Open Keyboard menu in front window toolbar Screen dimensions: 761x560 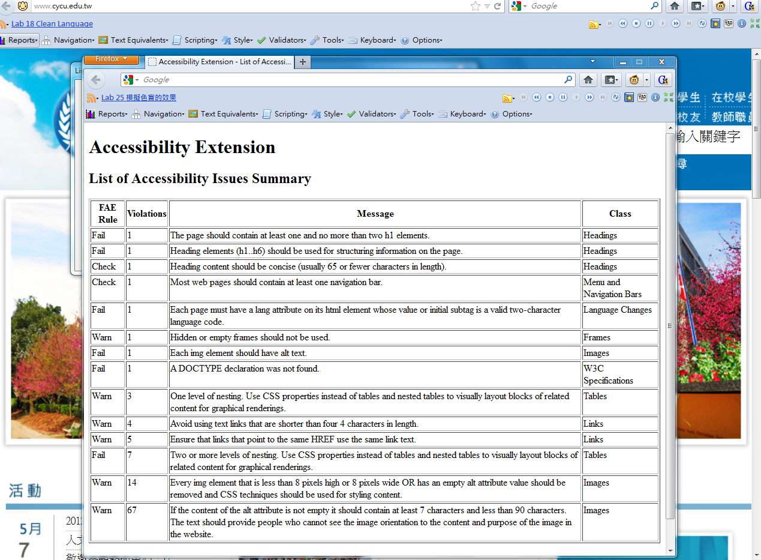click(462, 114)
